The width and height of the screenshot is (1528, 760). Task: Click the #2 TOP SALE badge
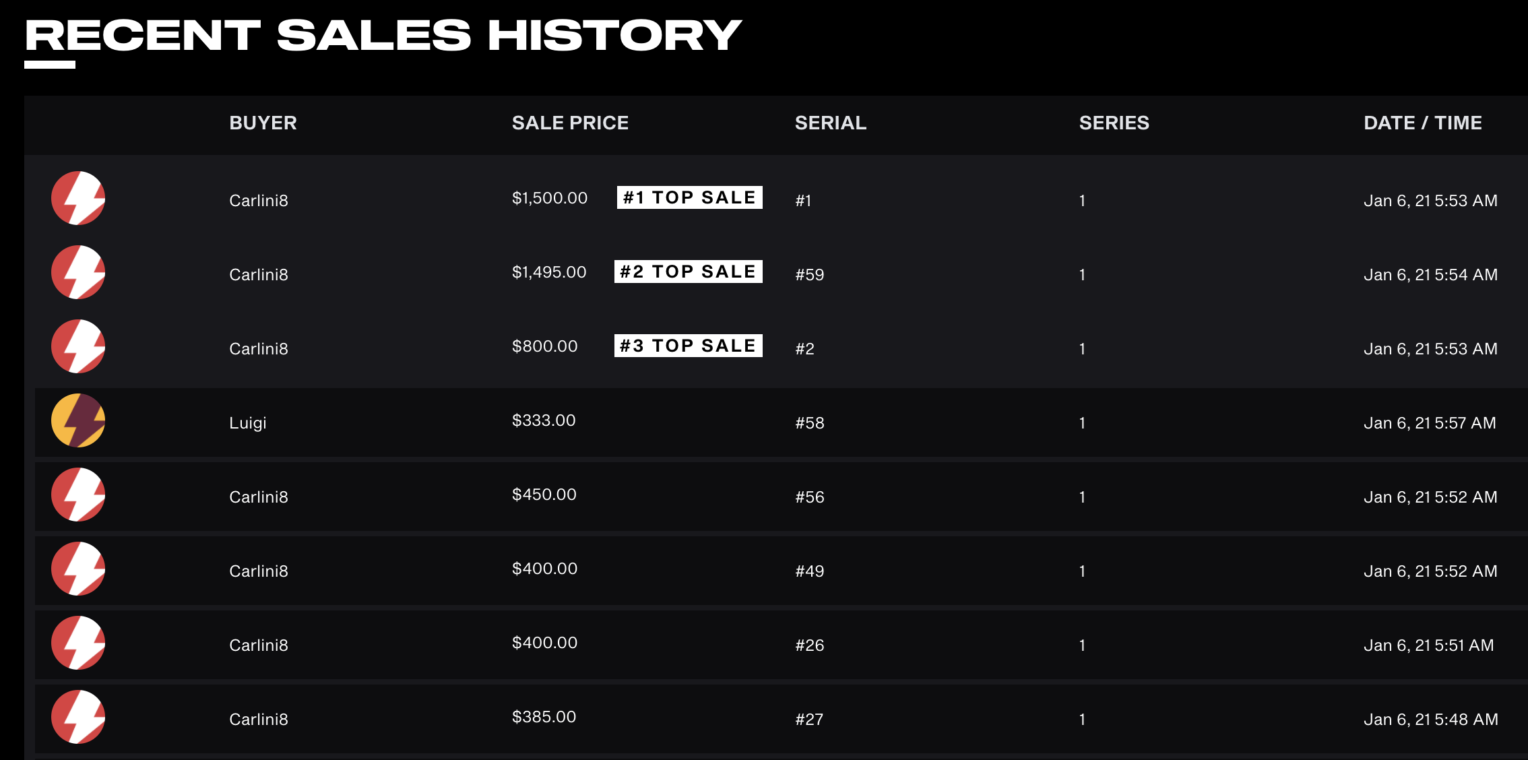(688, 272)
